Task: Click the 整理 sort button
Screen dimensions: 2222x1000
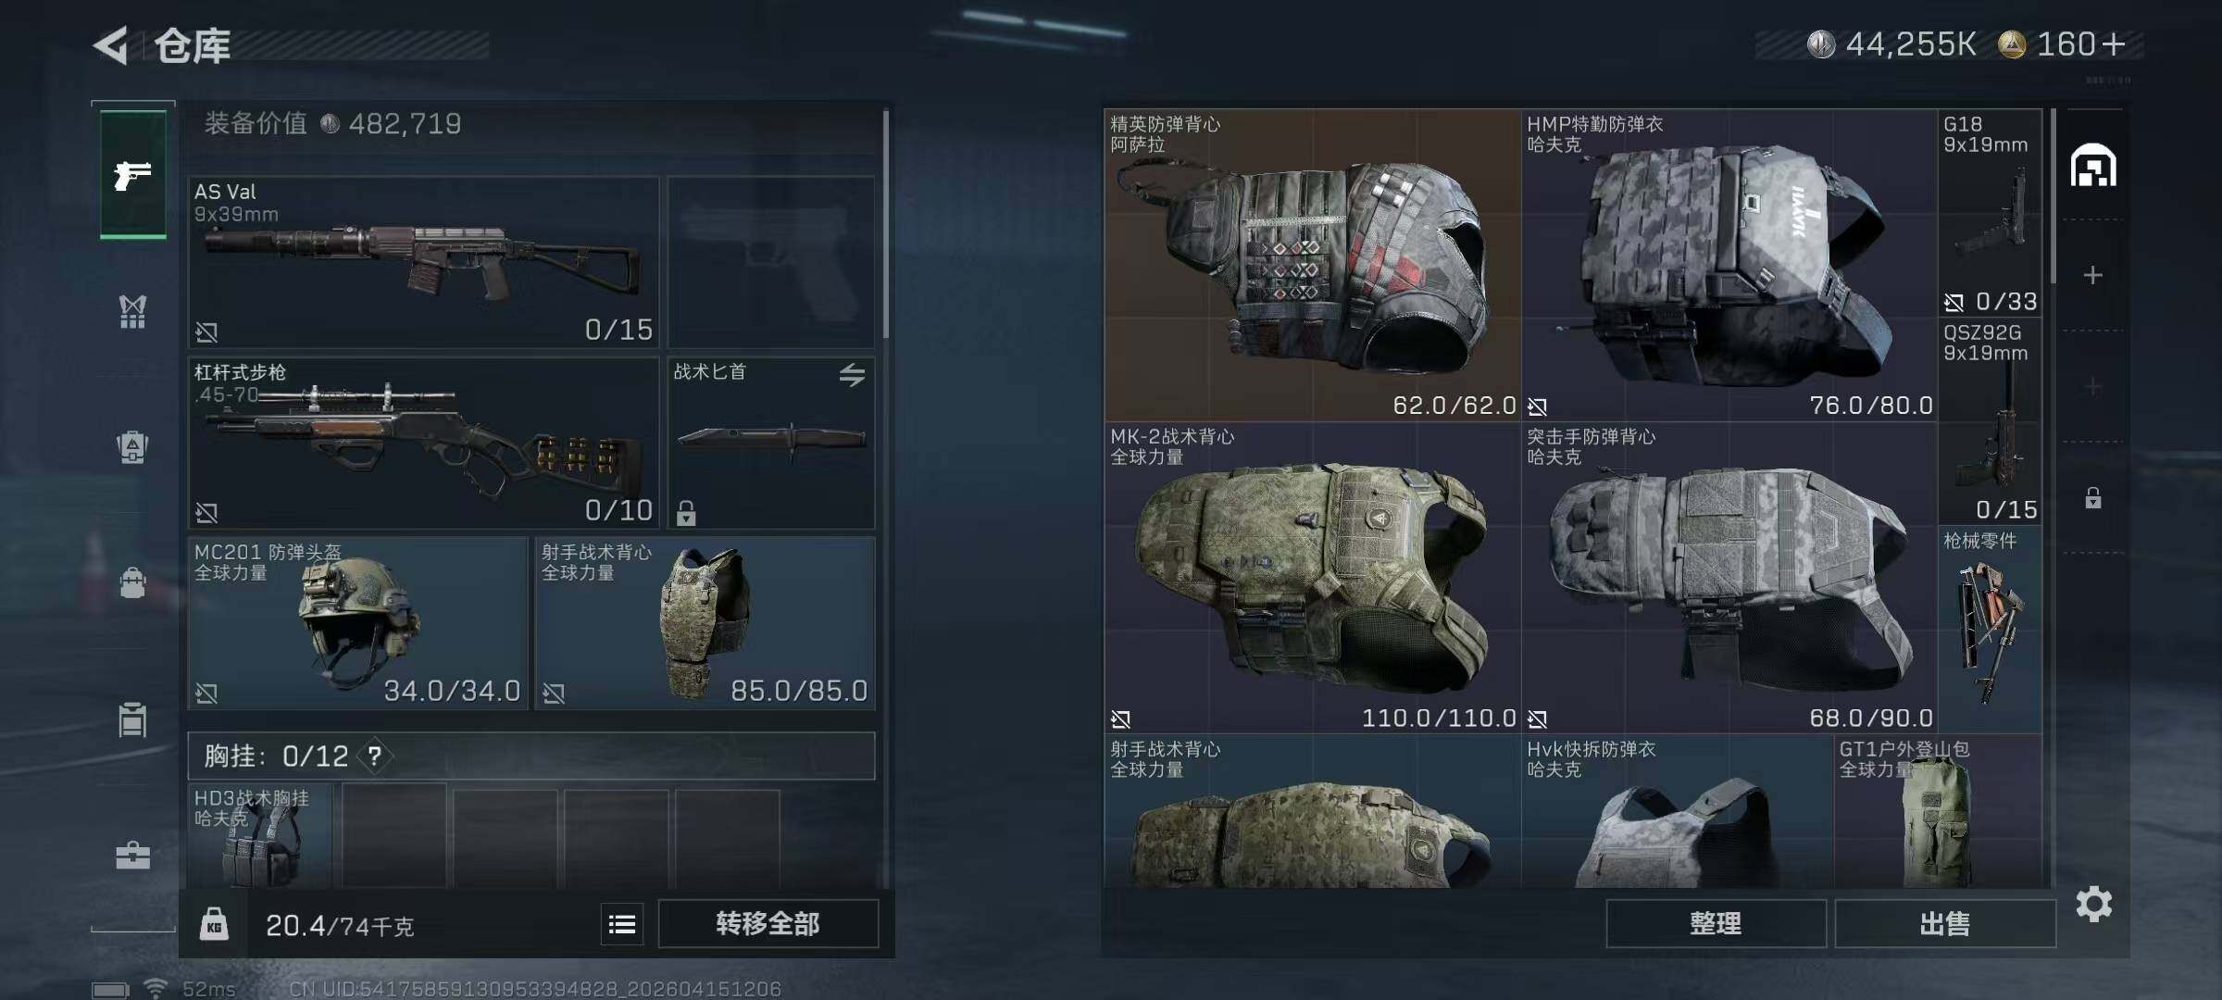Action: click(x=1716, y=923)
